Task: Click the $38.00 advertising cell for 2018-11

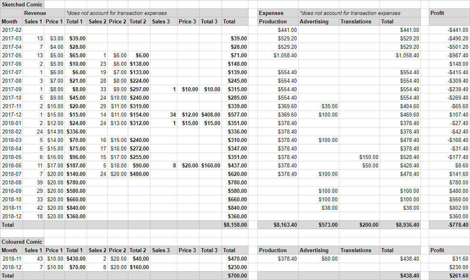Action: tap(319, 208)
